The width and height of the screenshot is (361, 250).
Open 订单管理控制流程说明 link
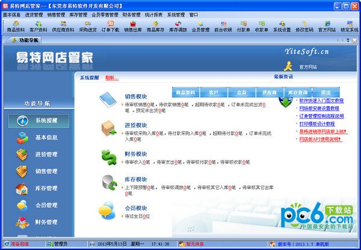point(321,116)
